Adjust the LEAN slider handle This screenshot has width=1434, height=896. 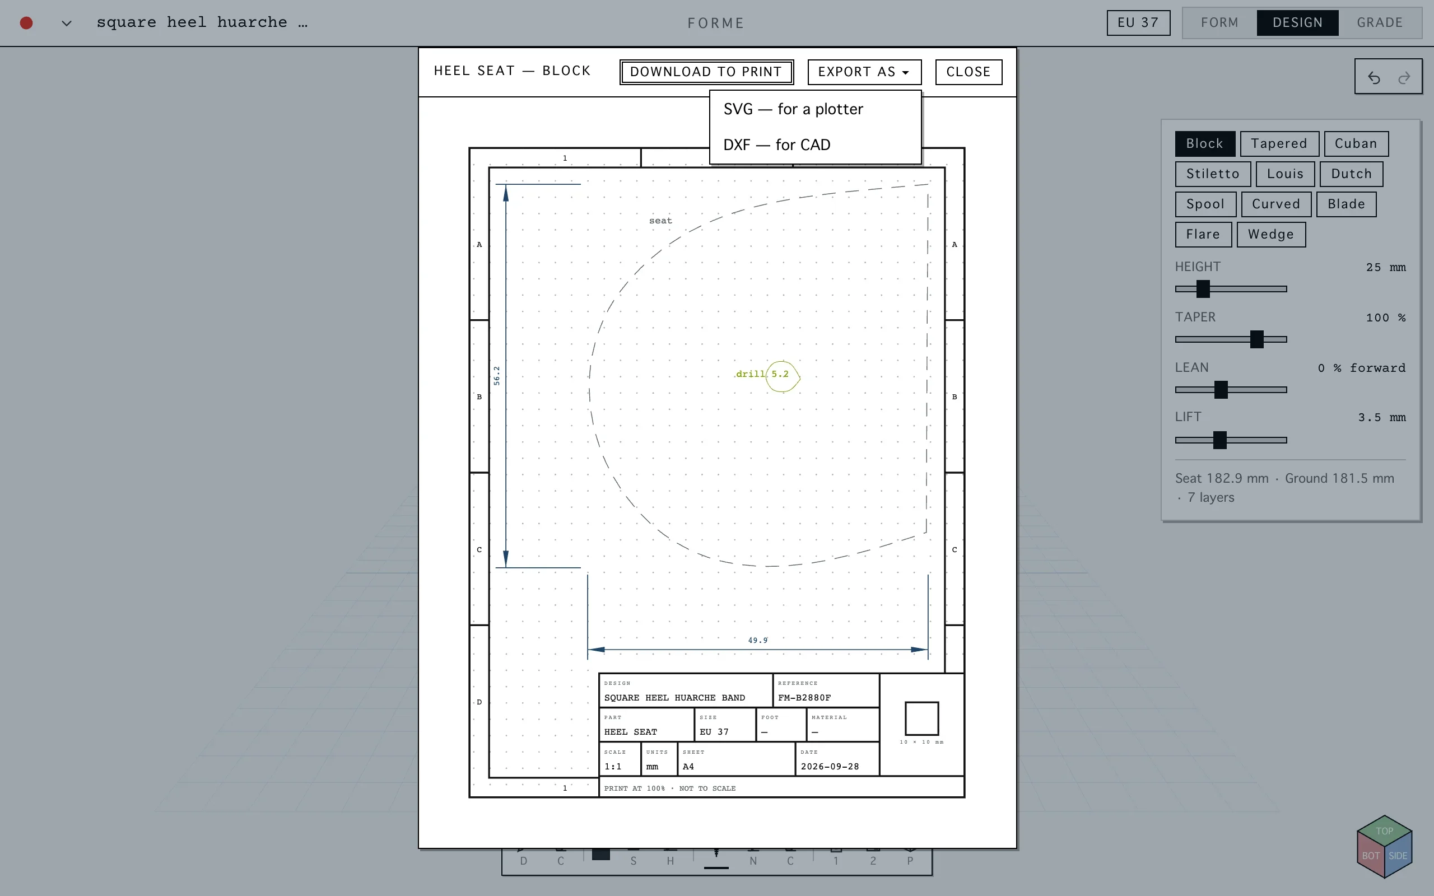coord(1220,389)
